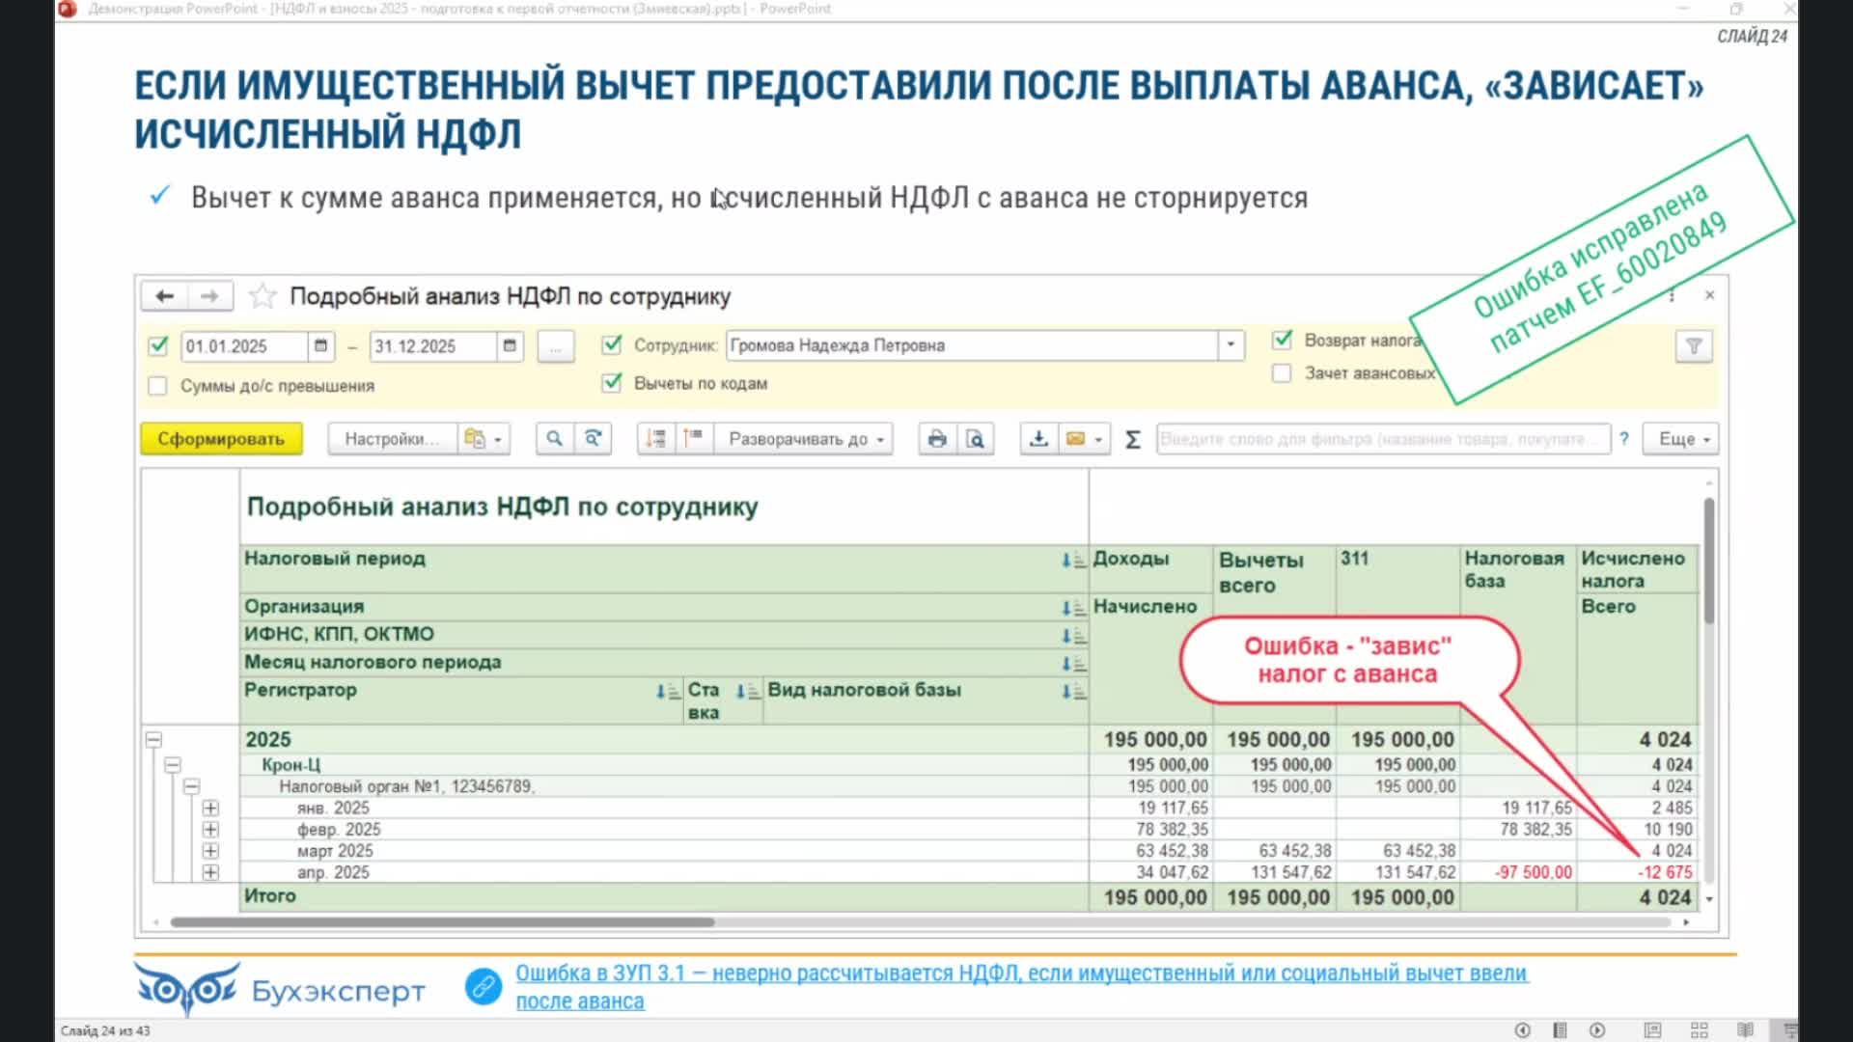The image size is (1853, 1042).
Task: Open the Сотрудник dropdown arrow
Action: pyautogui.click(x=1230, y=345)
